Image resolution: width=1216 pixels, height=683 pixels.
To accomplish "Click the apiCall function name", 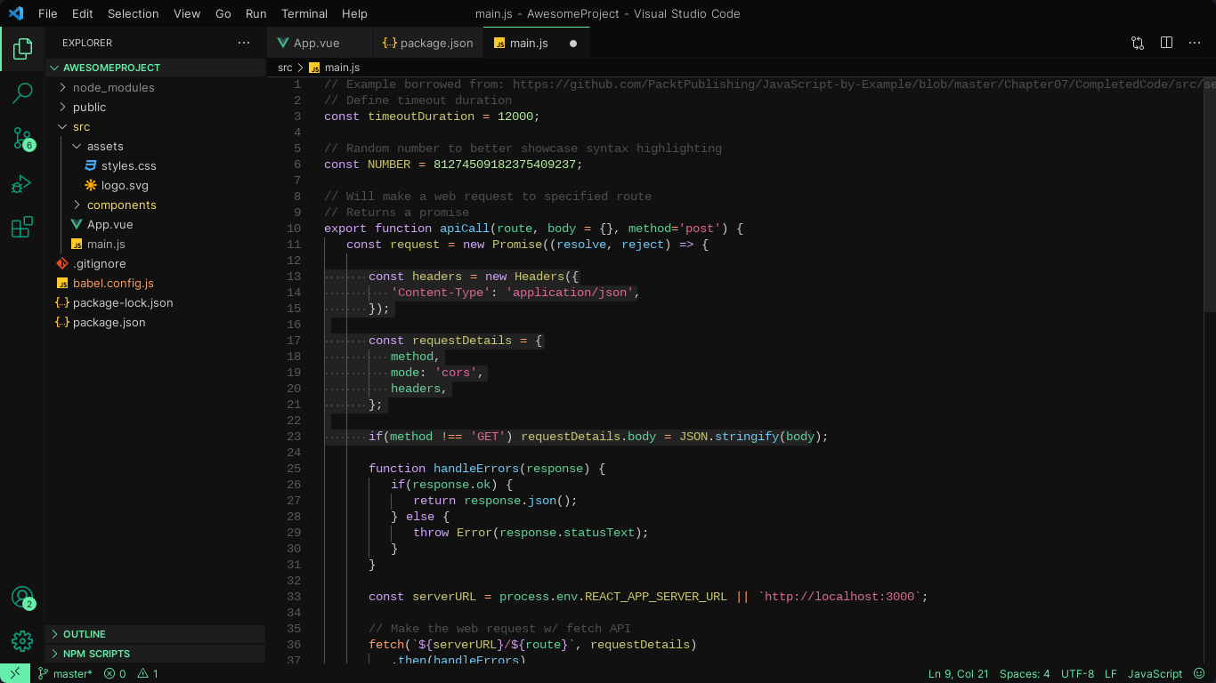I will coord(465,229).
